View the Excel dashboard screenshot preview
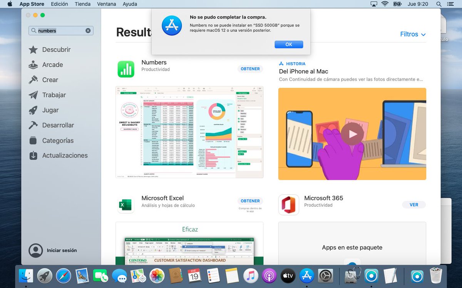The image size is (462, 288). click(x=189, y=243)
